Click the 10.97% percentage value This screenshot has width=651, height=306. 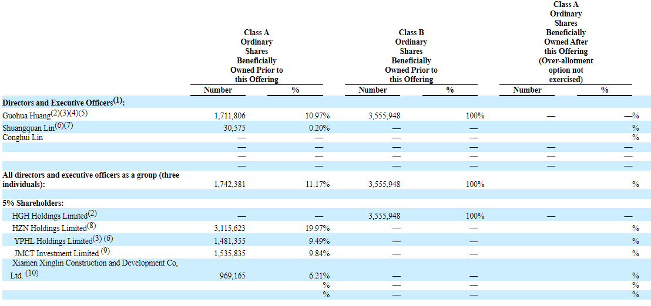point(318,116)
